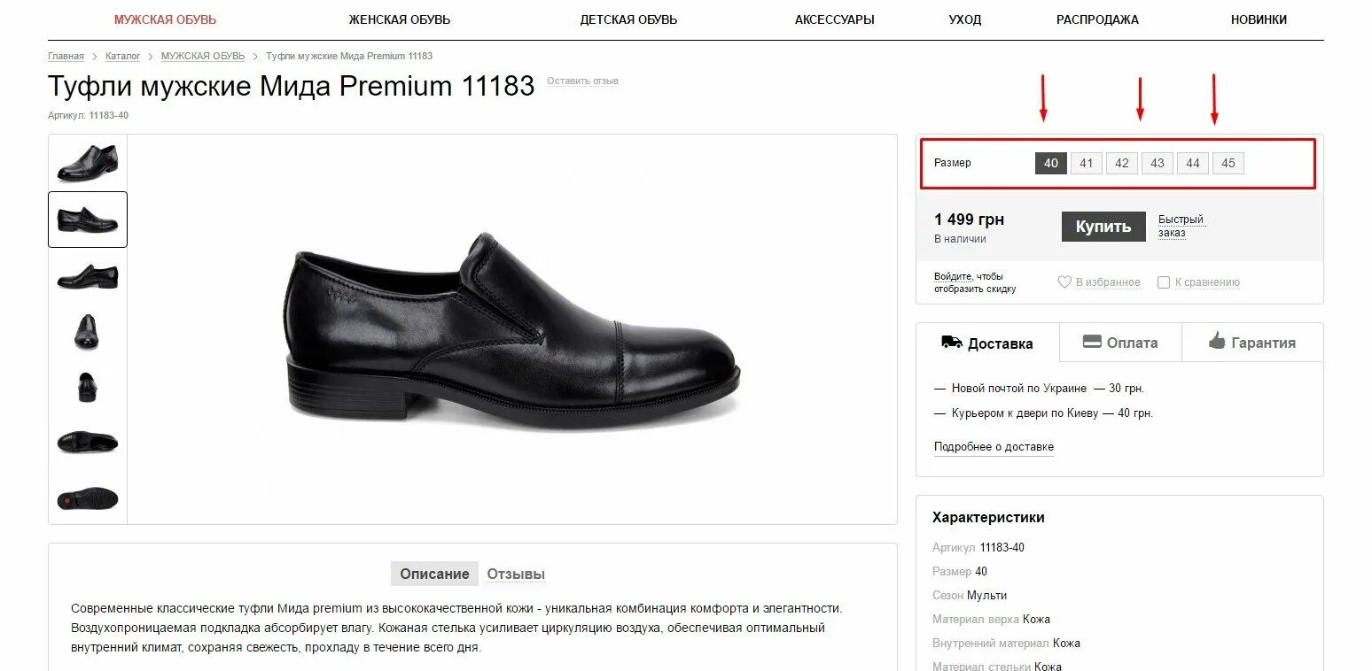This screenshot has height=671, width=1372.
Task: Click the credit card icon beside Оплата
Action: [1092, 343]
